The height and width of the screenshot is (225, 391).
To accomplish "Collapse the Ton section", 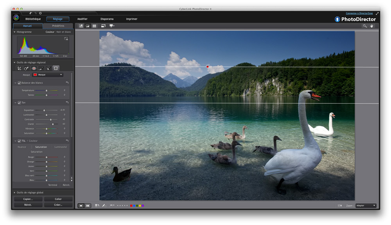I will point(16,103).
